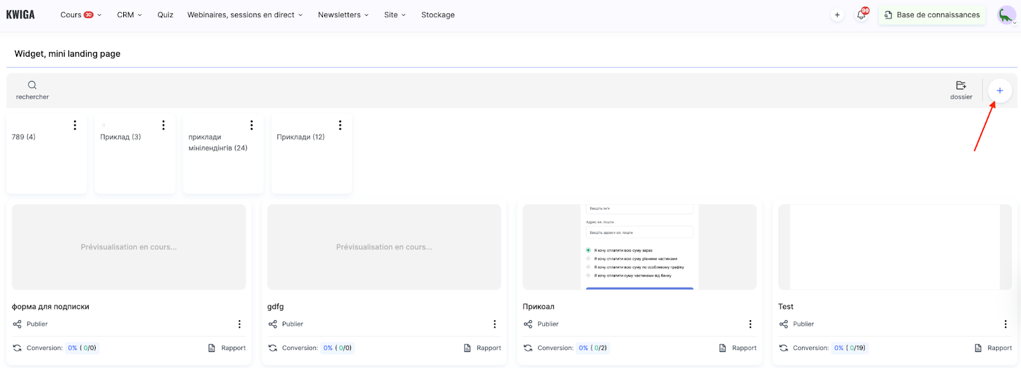The height and width of the screenshot is (368, 1021).
Task: Expand the Cours dropdown menu
Action: [x=80, y=15]
